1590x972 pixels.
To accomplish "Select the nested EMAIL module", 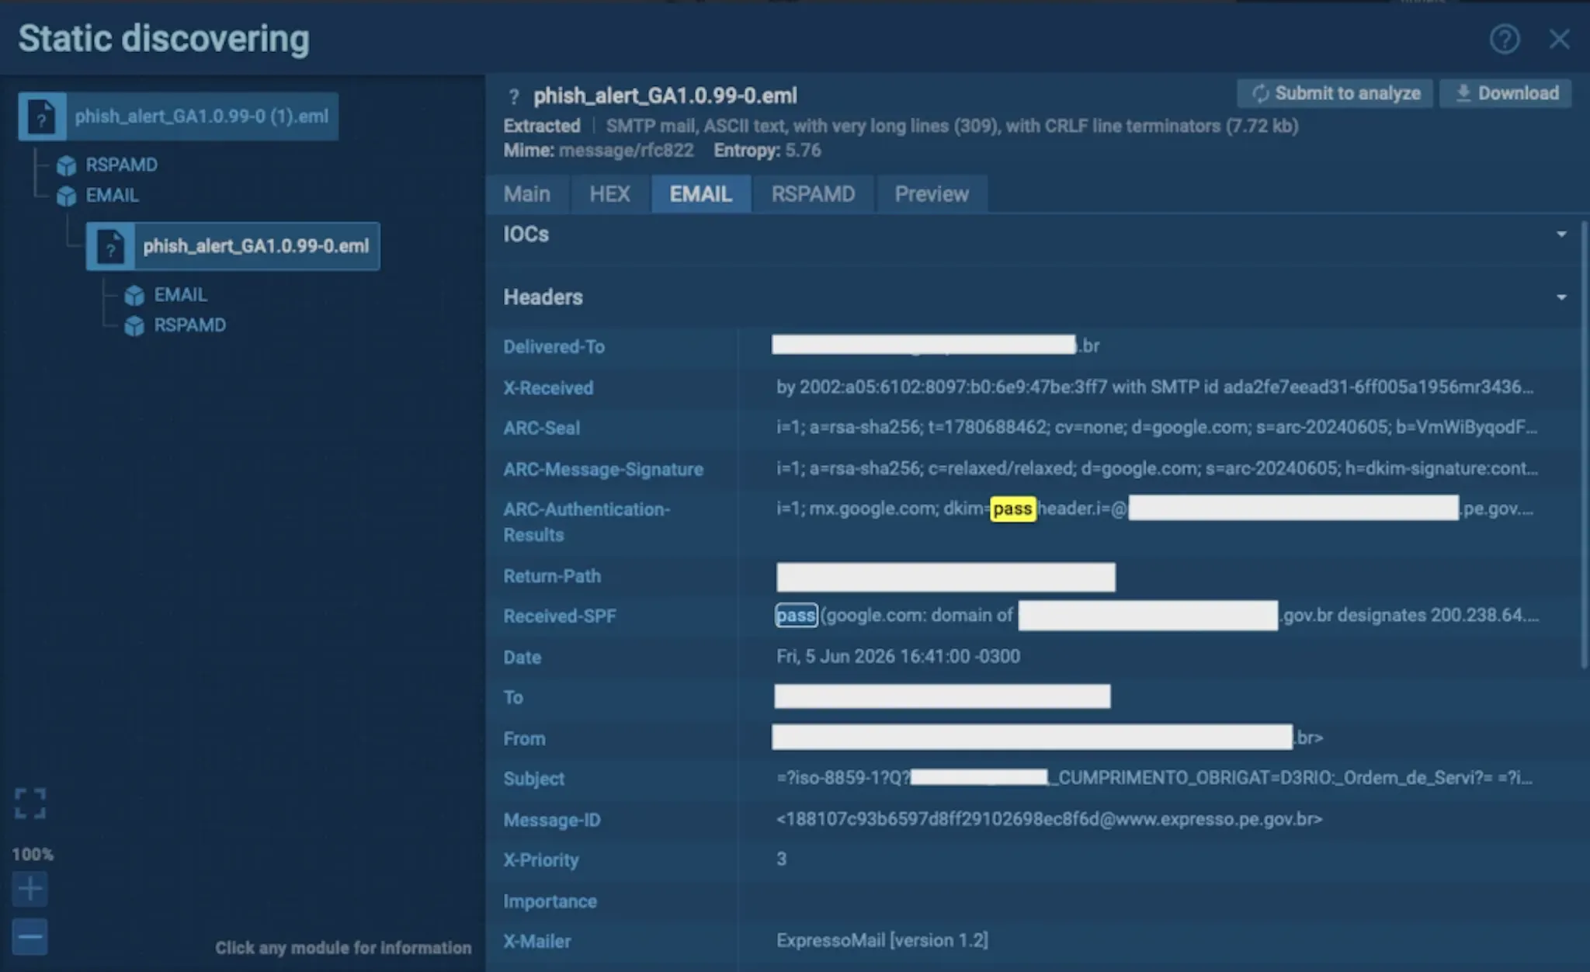I will pos(180,294).
